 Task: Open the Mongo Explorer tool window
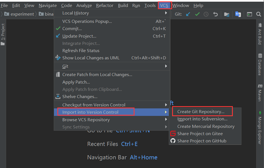pyautogui.click(x=260, y=127)
